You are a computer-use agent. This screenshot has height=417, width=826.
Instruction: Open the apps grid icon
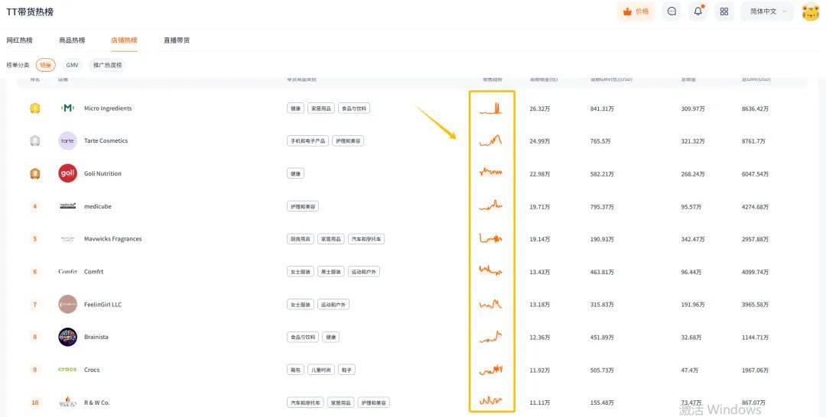click(x=724, y=11)
